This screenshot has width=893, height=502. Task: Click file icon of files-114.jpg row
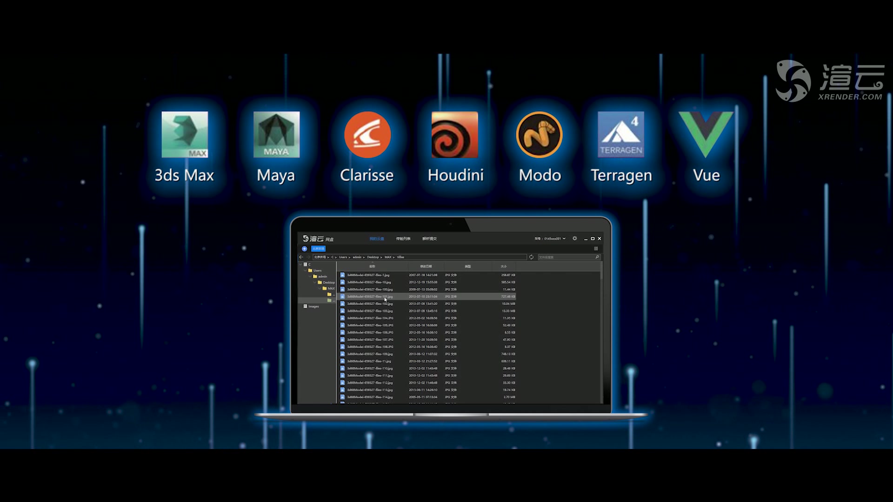(342, 397)
